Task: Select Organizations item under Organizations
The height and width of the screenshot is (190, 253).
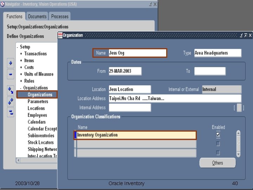Action: tap(40, 95)
